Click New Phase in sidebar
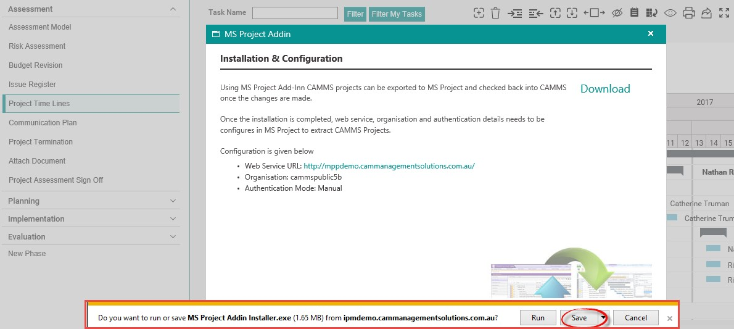The image size is (734, 329). (27, 254)
